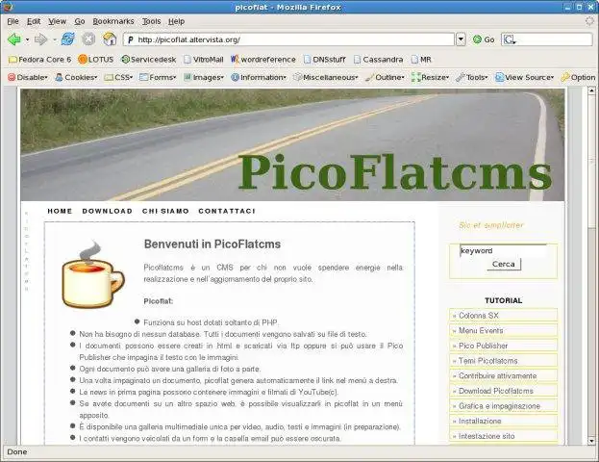Click the CONTATTACI navigation link
This screenshot has height=462, width=599.
point(227,211)
